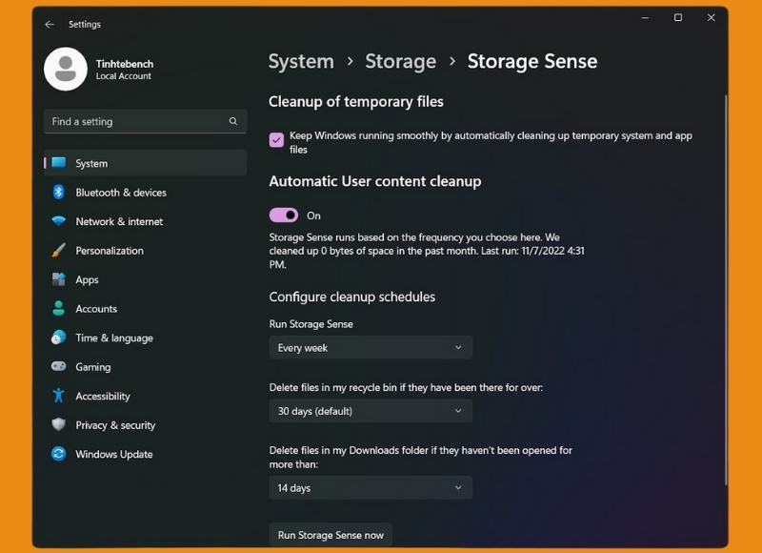
Task: Click System in the breadcrumb
Action: pos(301,61)
